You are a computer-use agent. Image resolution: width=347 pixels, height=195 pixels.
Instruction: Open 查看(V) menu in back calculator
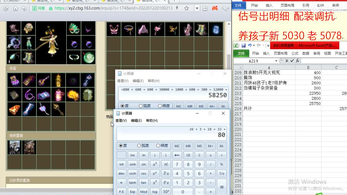click(123, 81)
